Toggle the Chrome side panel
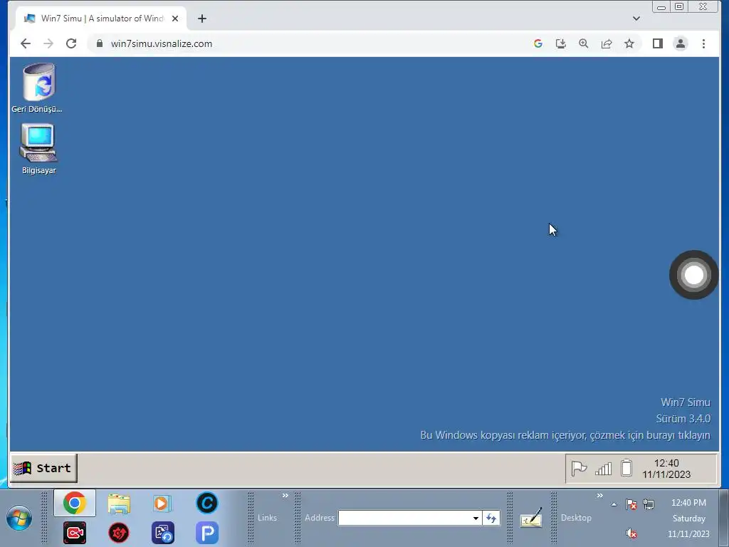 tap(657, 43)
